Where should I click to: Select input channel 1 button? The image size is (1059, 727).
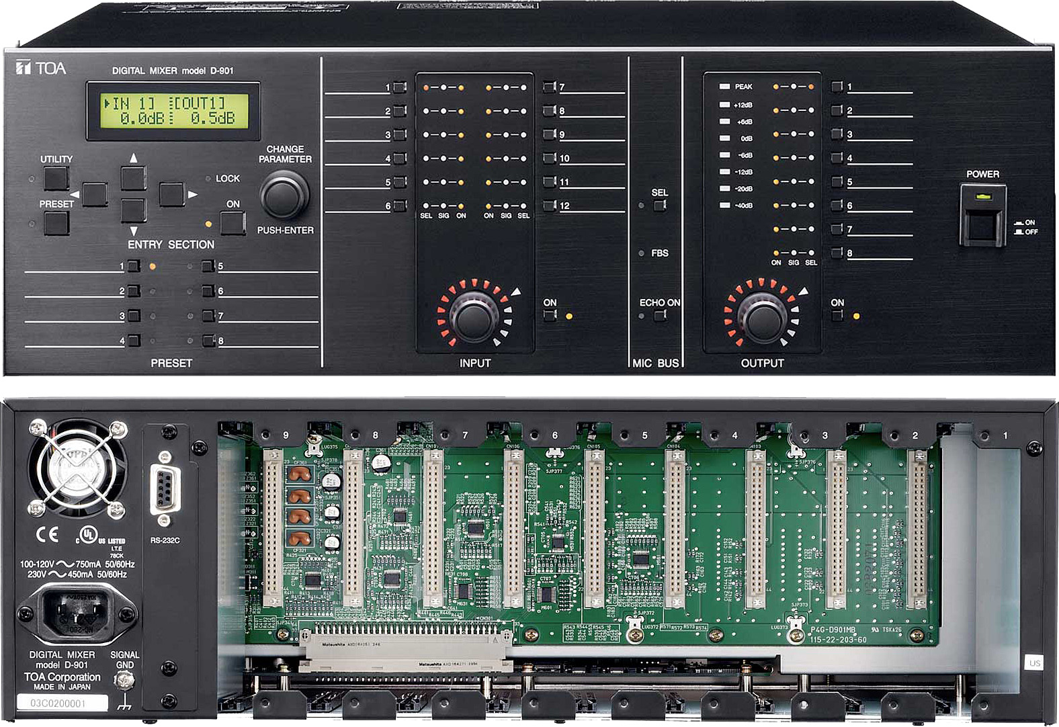pos(400,87)
